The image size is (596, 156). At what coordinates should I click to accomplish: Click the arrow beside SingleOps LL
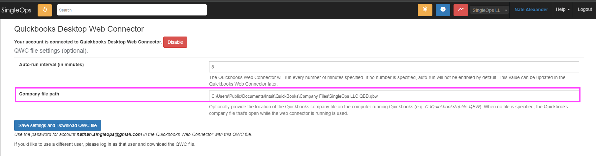506,10
